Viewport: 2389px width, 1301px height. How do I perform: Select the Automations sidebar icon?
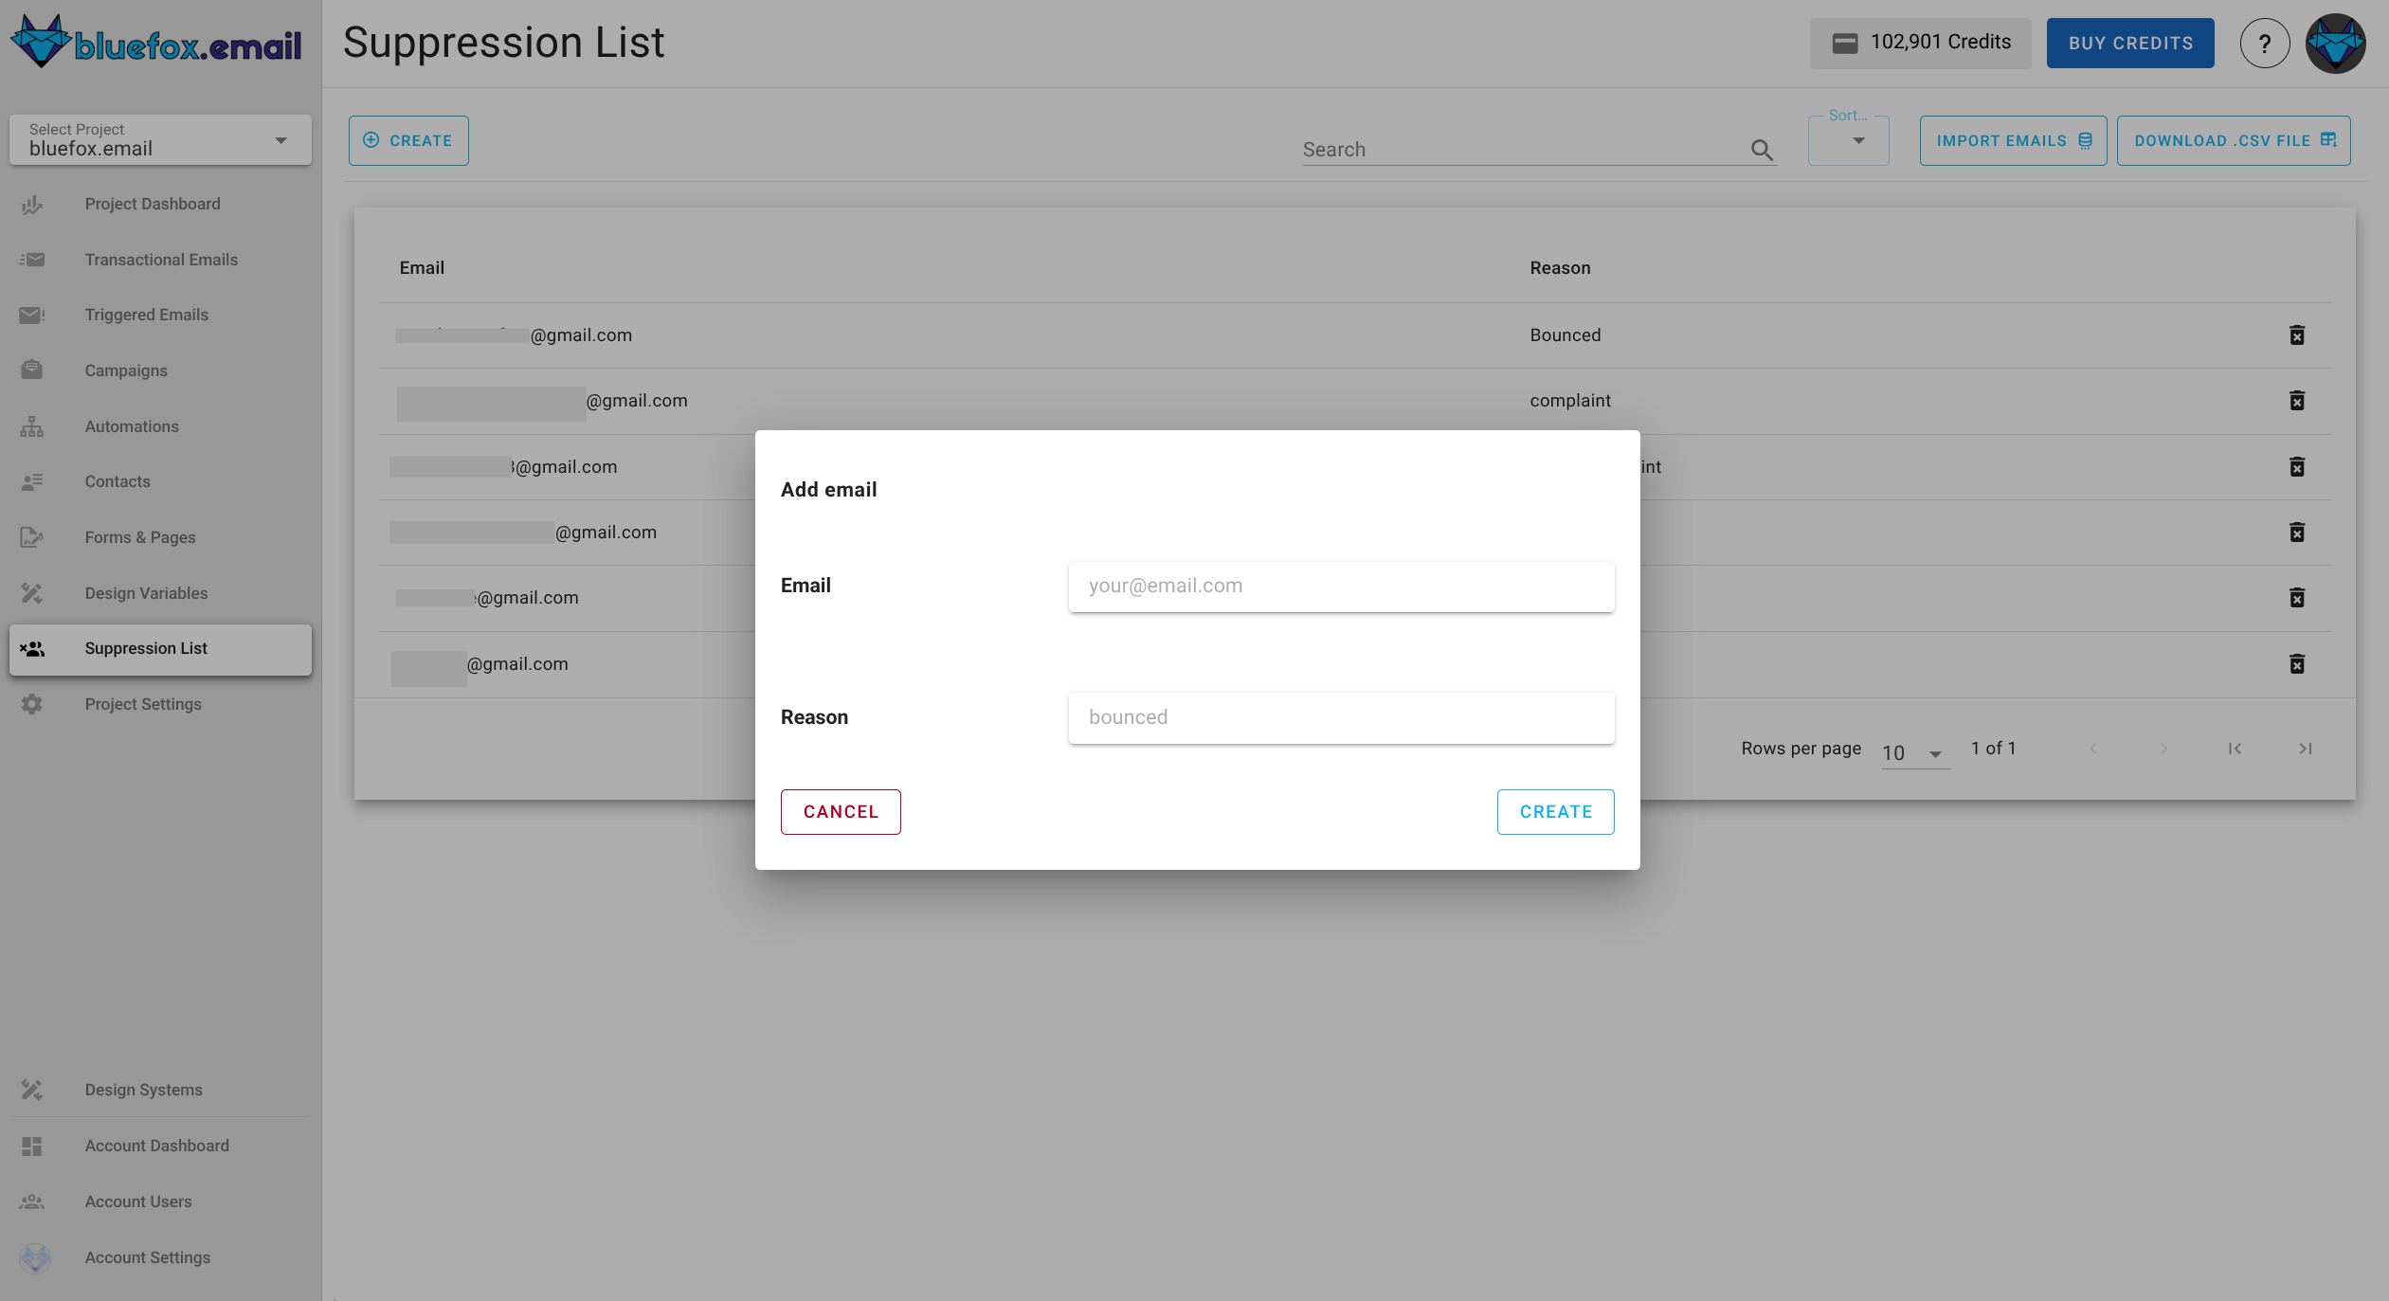click(x=31, y=425)
